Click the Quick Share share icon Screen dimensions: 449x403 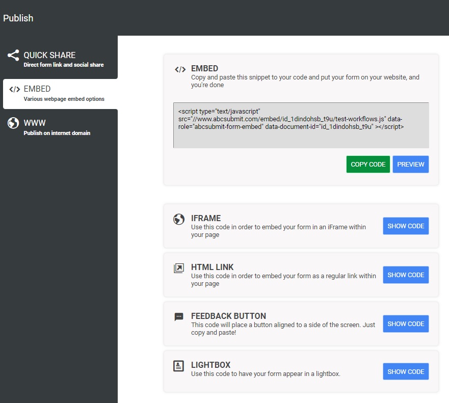point(13,56)
